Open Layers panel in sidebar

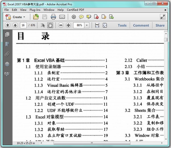pos(7,64)
